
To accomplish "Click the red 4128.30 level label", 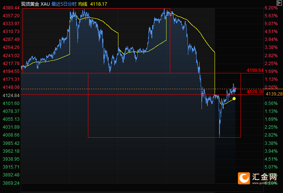I will [255, 92].
